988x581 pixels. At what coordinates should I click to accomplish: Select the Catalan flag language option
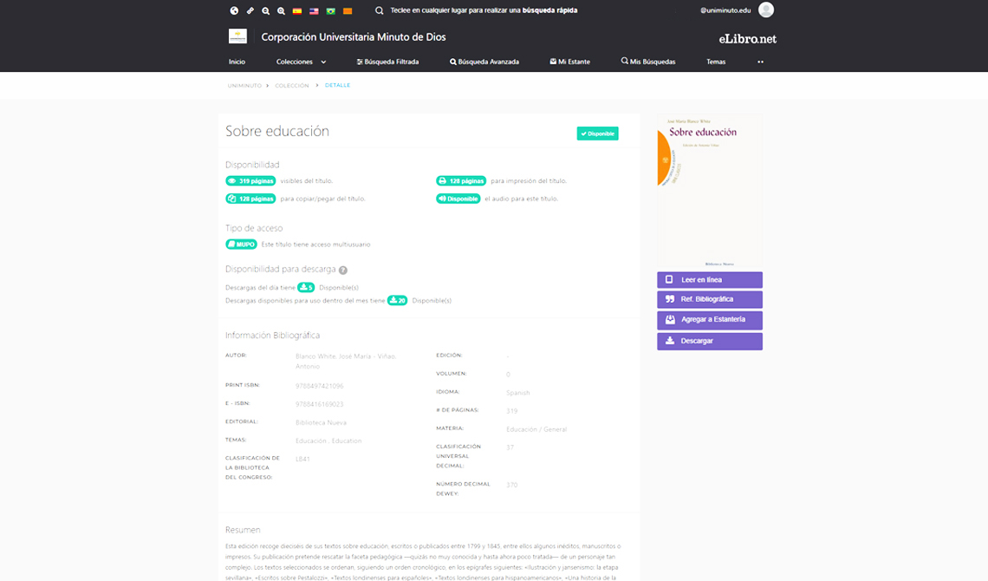[x=348, y=10]
